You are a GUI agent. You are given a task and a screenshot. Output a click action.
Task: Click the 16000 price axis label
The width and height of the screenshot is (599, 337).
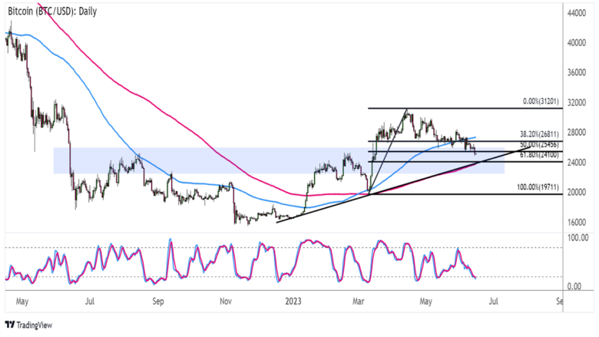pyautogui.click(x=578, y=223)
